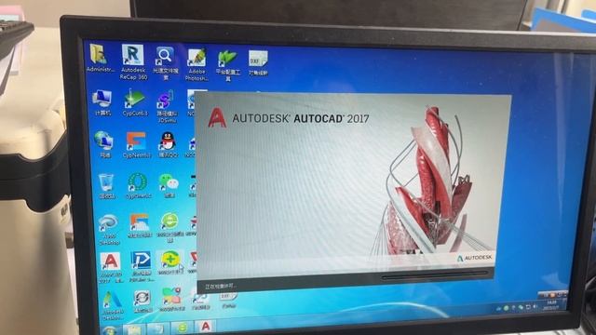Screen dimensions: 596x335
Task: Open the green leaf platform configuration tool
Action: click(227, 65)
